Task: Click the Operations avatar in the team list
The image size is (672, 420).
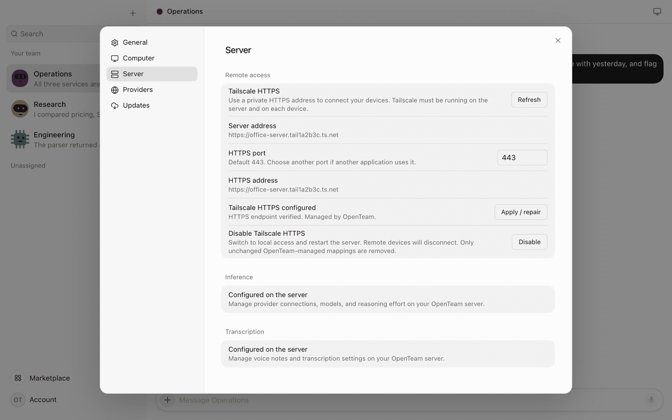Action: (20, 79)
